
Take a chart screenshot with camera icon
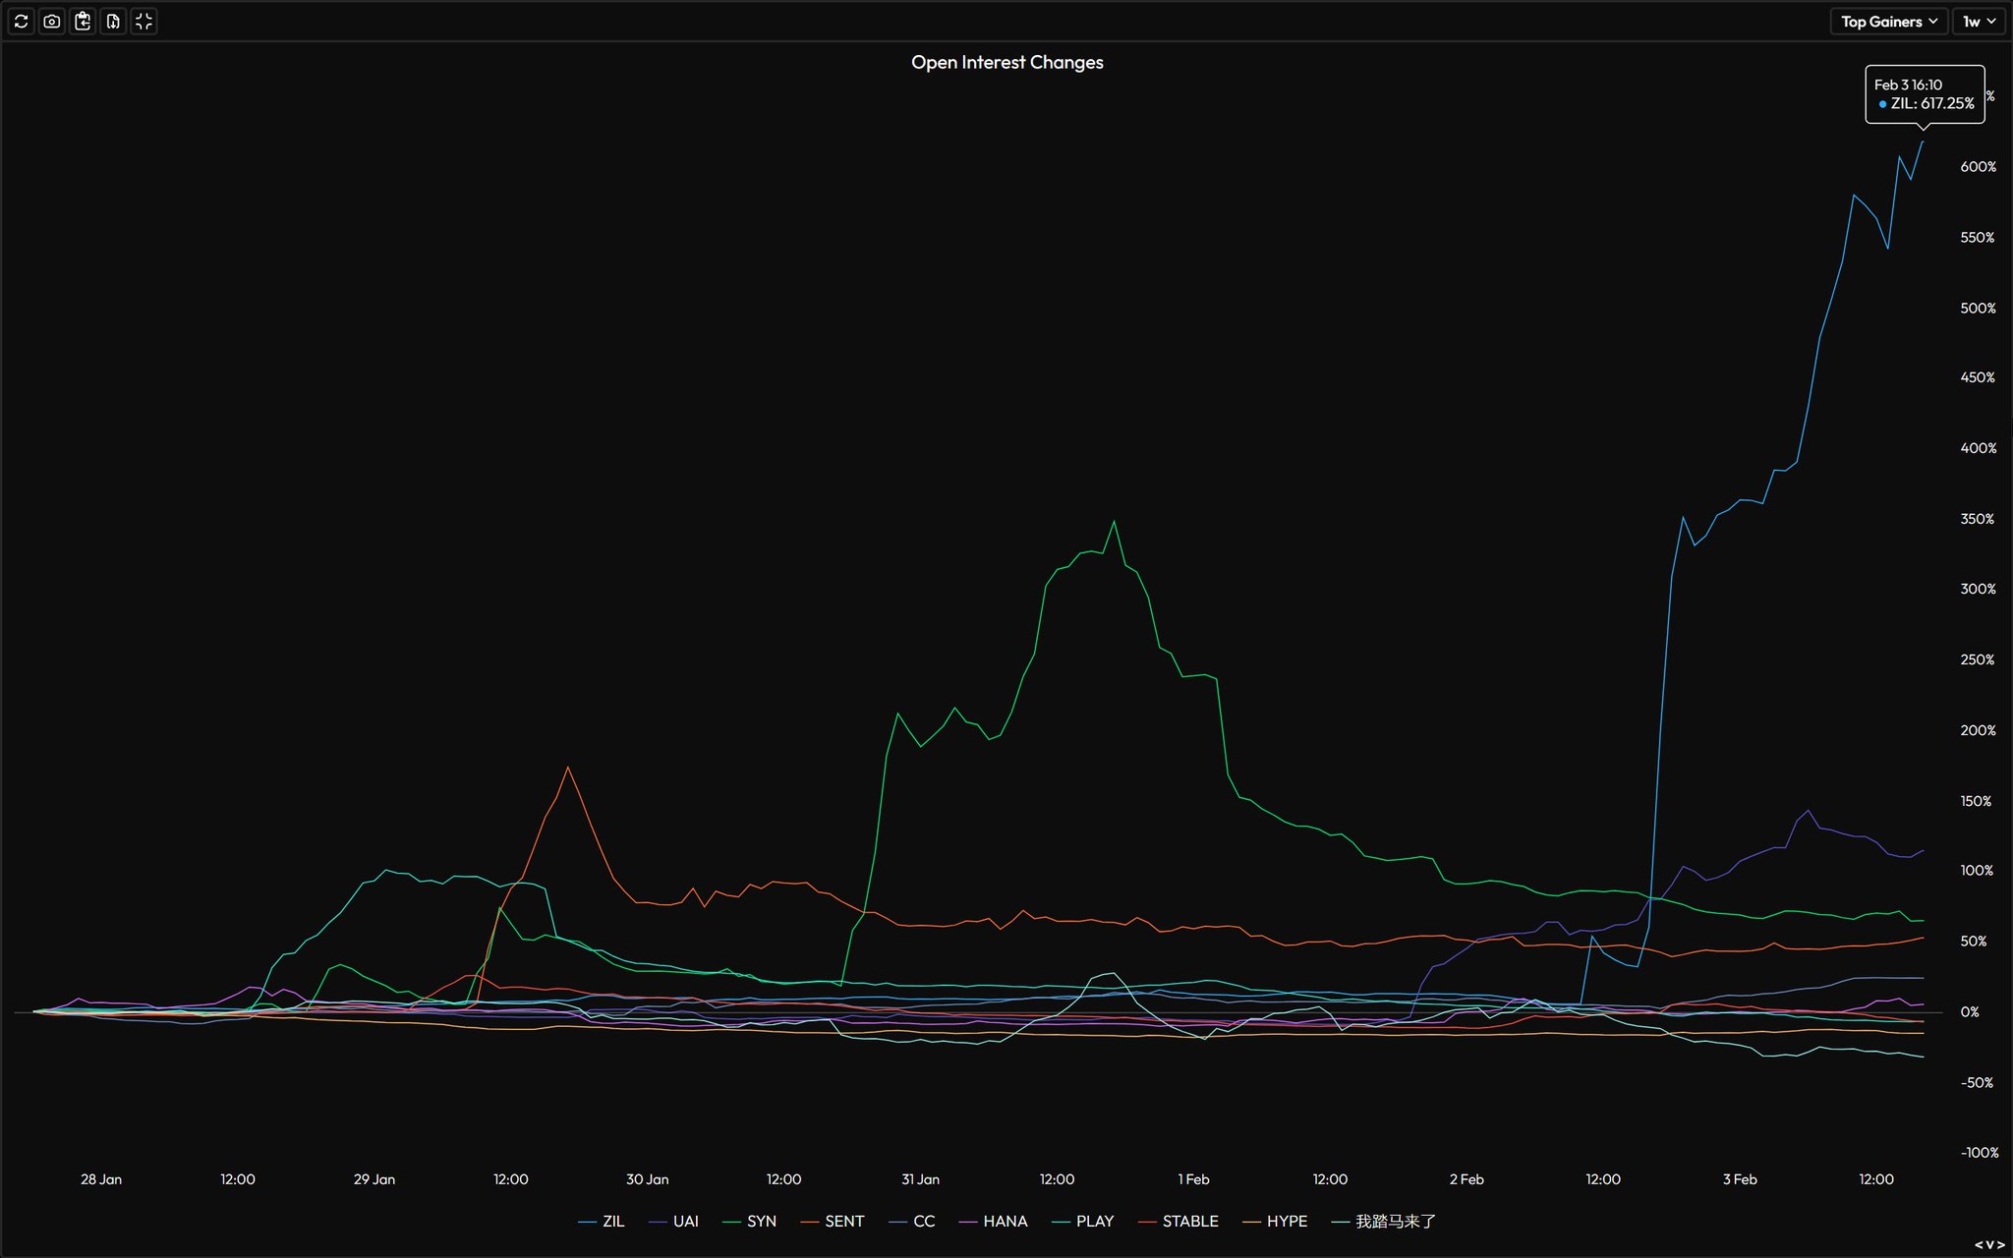(x=52, y=22)
